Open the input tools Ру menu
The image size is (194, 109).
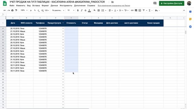(x=157, y=11)
